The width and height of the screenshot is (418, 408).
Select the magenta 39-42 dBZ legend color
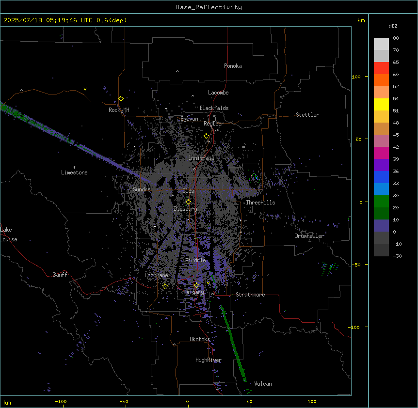(x=381, y=153)
